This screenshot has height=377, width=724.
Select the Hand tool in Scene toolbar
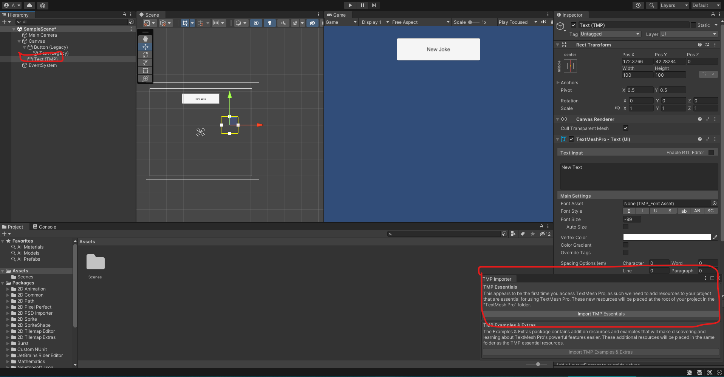145,39
